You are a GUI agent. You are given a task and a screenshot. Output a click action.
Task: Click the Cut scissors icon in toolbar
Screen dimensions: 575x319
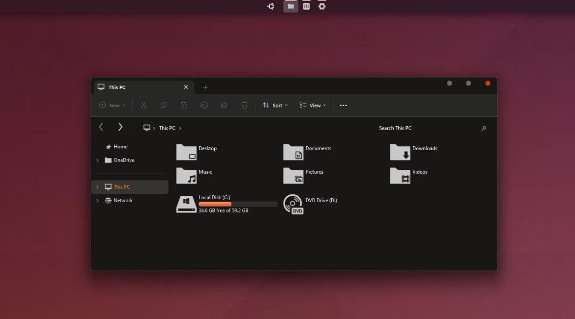point(144,106)
